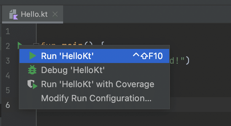Viewport: 231px width, 126px height.
Task: Click the Kotlin file icon on Hello.kt tab
Action: coord(13,14)
